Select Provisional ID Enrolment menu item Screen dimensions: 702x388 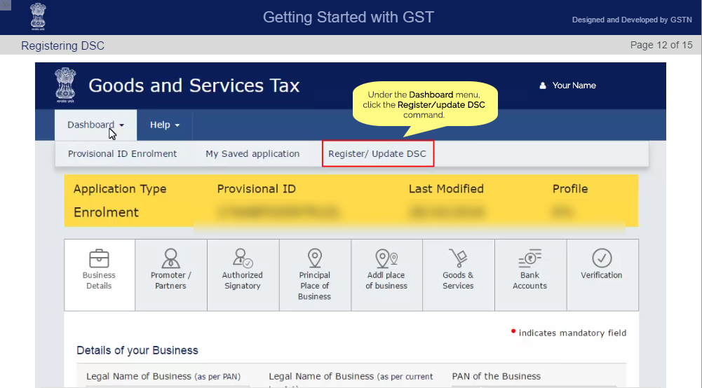pyautogui.click(x=122, y=154)
